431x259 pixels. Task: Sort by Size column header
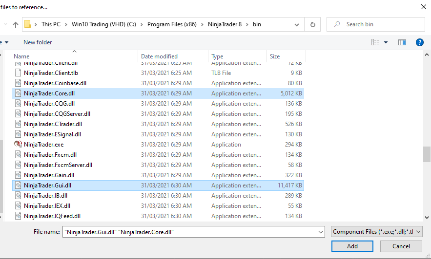click(x=275, y=56)
